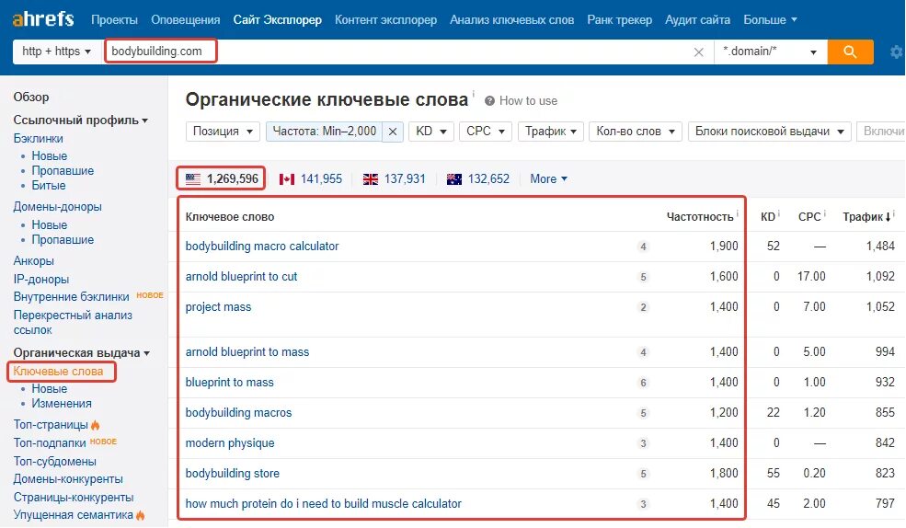Open keyword bodybuilding macro calculator
Viewport: 906px width, 528px height.
[x=262, y=247]
